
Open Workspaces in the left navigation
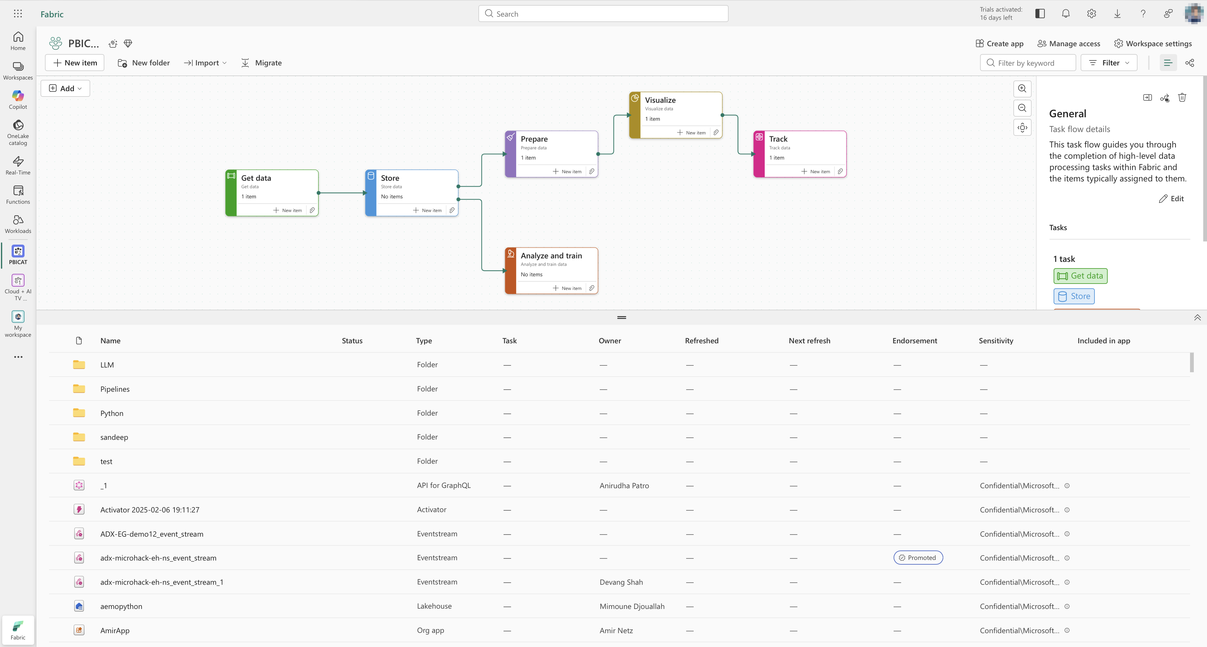[18, 71]
